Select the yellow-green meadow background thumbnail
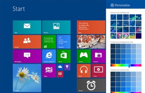Viewport: 145px width, 93px height. coord(132,36)
